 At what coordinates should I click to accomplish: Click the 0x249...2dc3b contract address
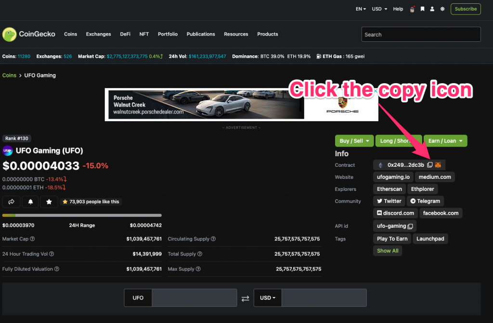405,165
